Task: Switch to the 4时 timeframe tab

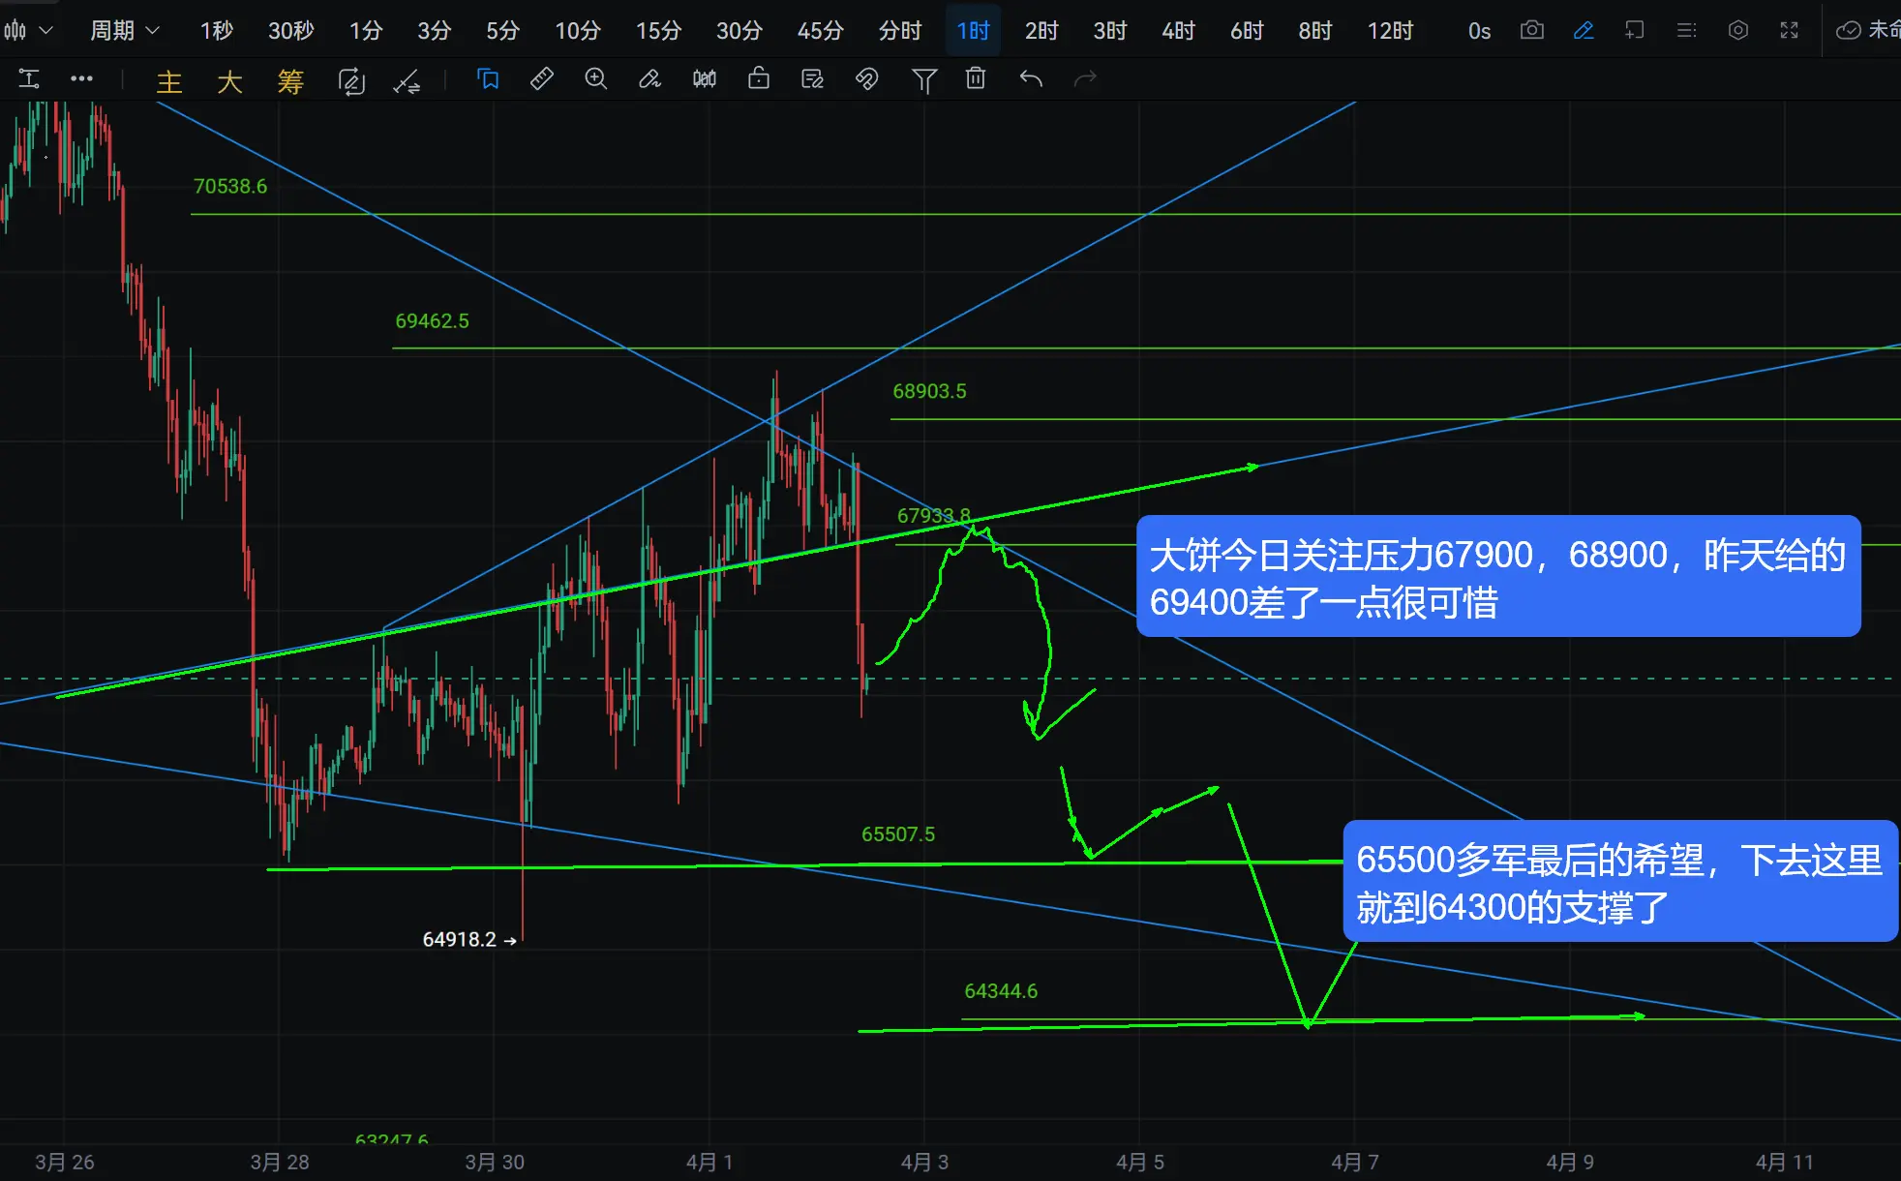Action: pos(1178,30)
